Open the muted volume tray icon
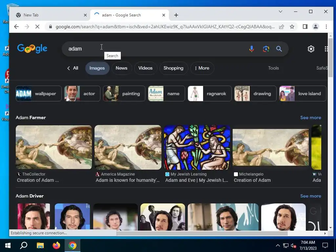Image resolution: width=336 pixels, height=252 pixels. (293, 245)
